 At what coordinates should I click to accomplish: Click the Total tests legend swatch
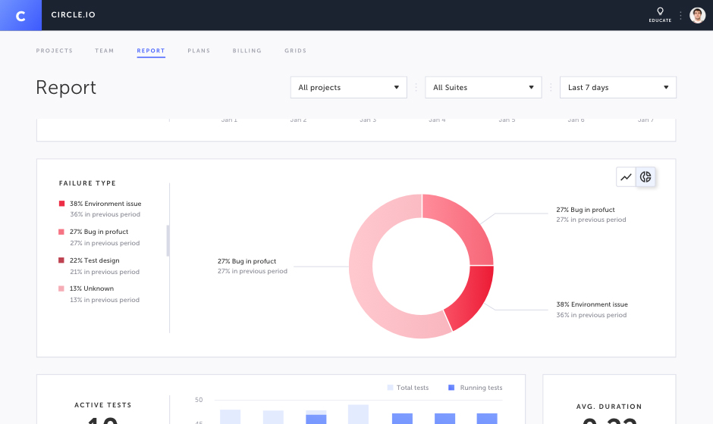[390, 388]
